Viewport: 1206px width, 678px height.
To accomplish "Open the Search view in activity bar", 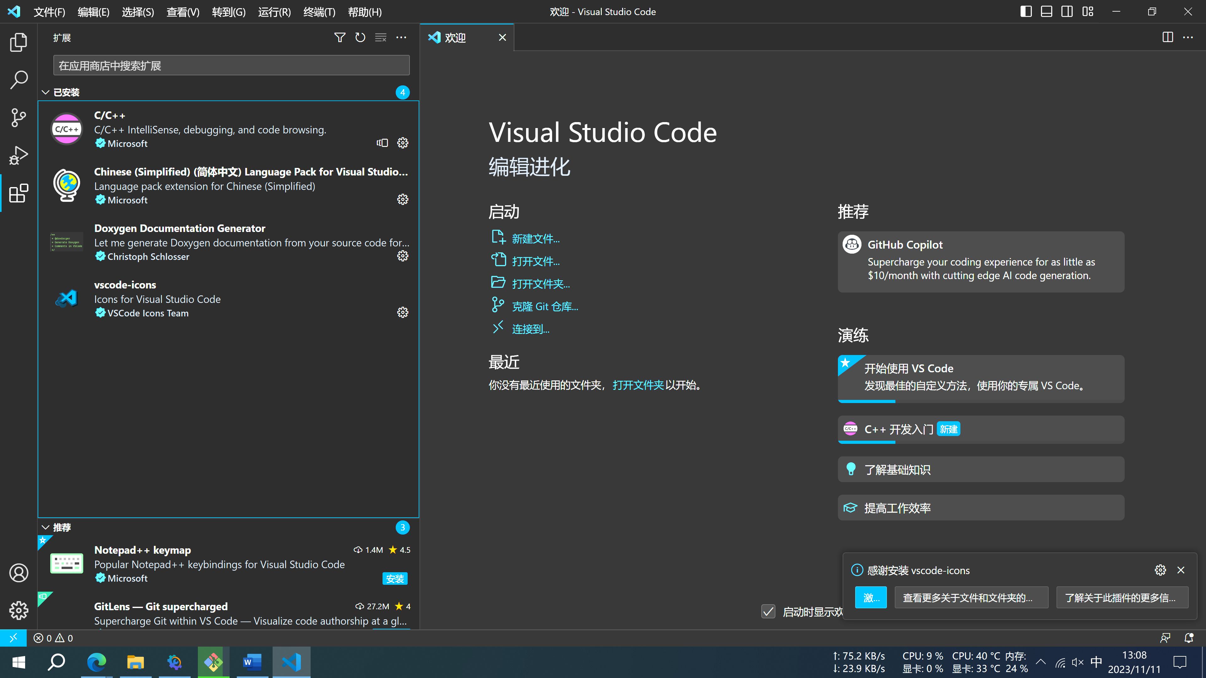I will pos(19,79).
